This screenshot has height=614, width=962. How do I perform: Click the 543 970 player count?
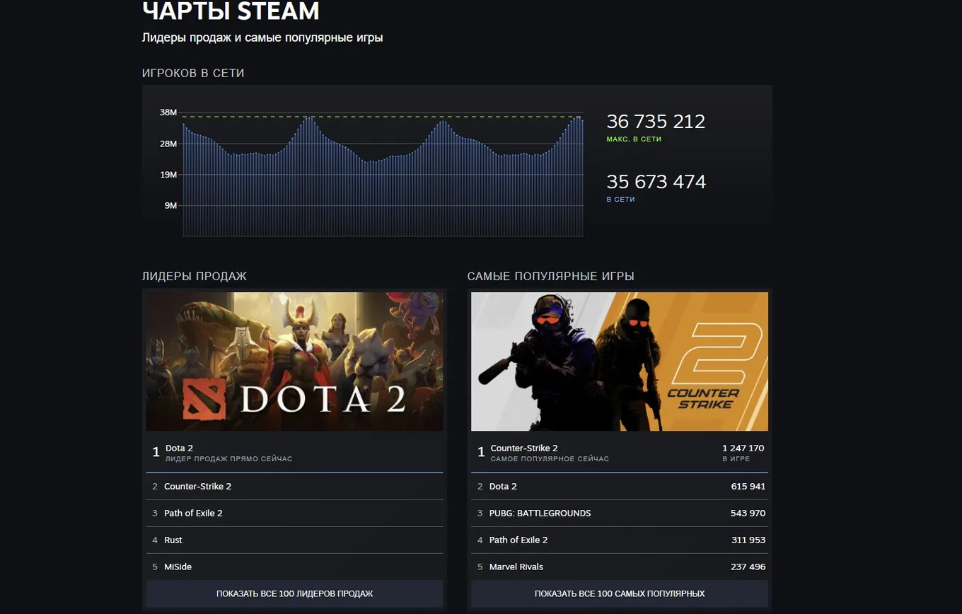(748, 514)
